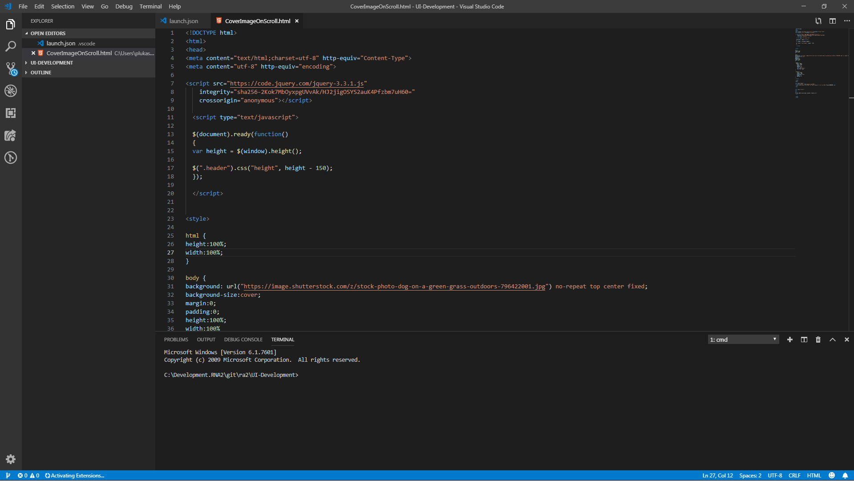Open the Edit menu

39,6
